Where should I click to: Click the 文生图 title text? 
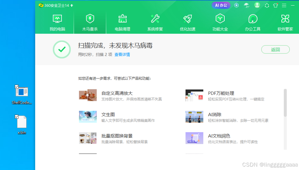108,115
